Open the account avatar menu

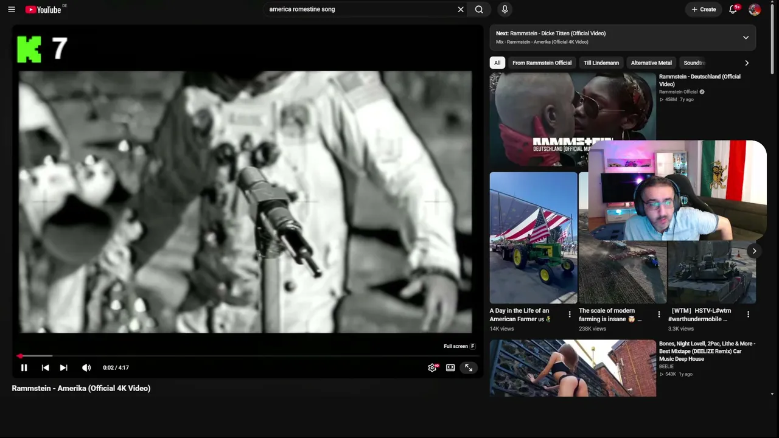click(x=755, y=9)
